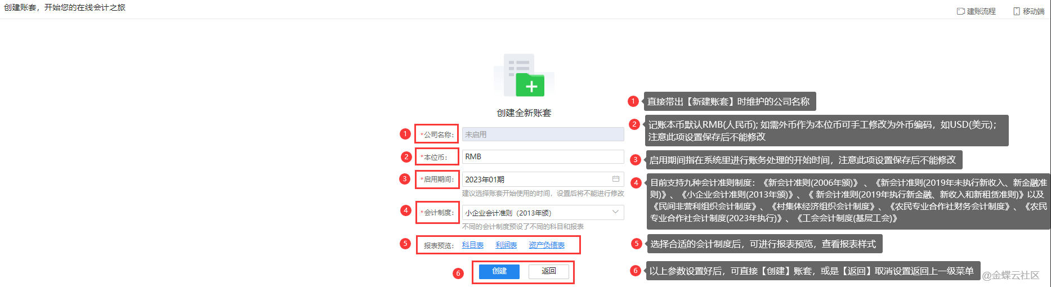Image resolution: width=1051 pixels, height=287 pixels.
Task: Open the 移动端 mobile icon
Action: coord(1017,11)
